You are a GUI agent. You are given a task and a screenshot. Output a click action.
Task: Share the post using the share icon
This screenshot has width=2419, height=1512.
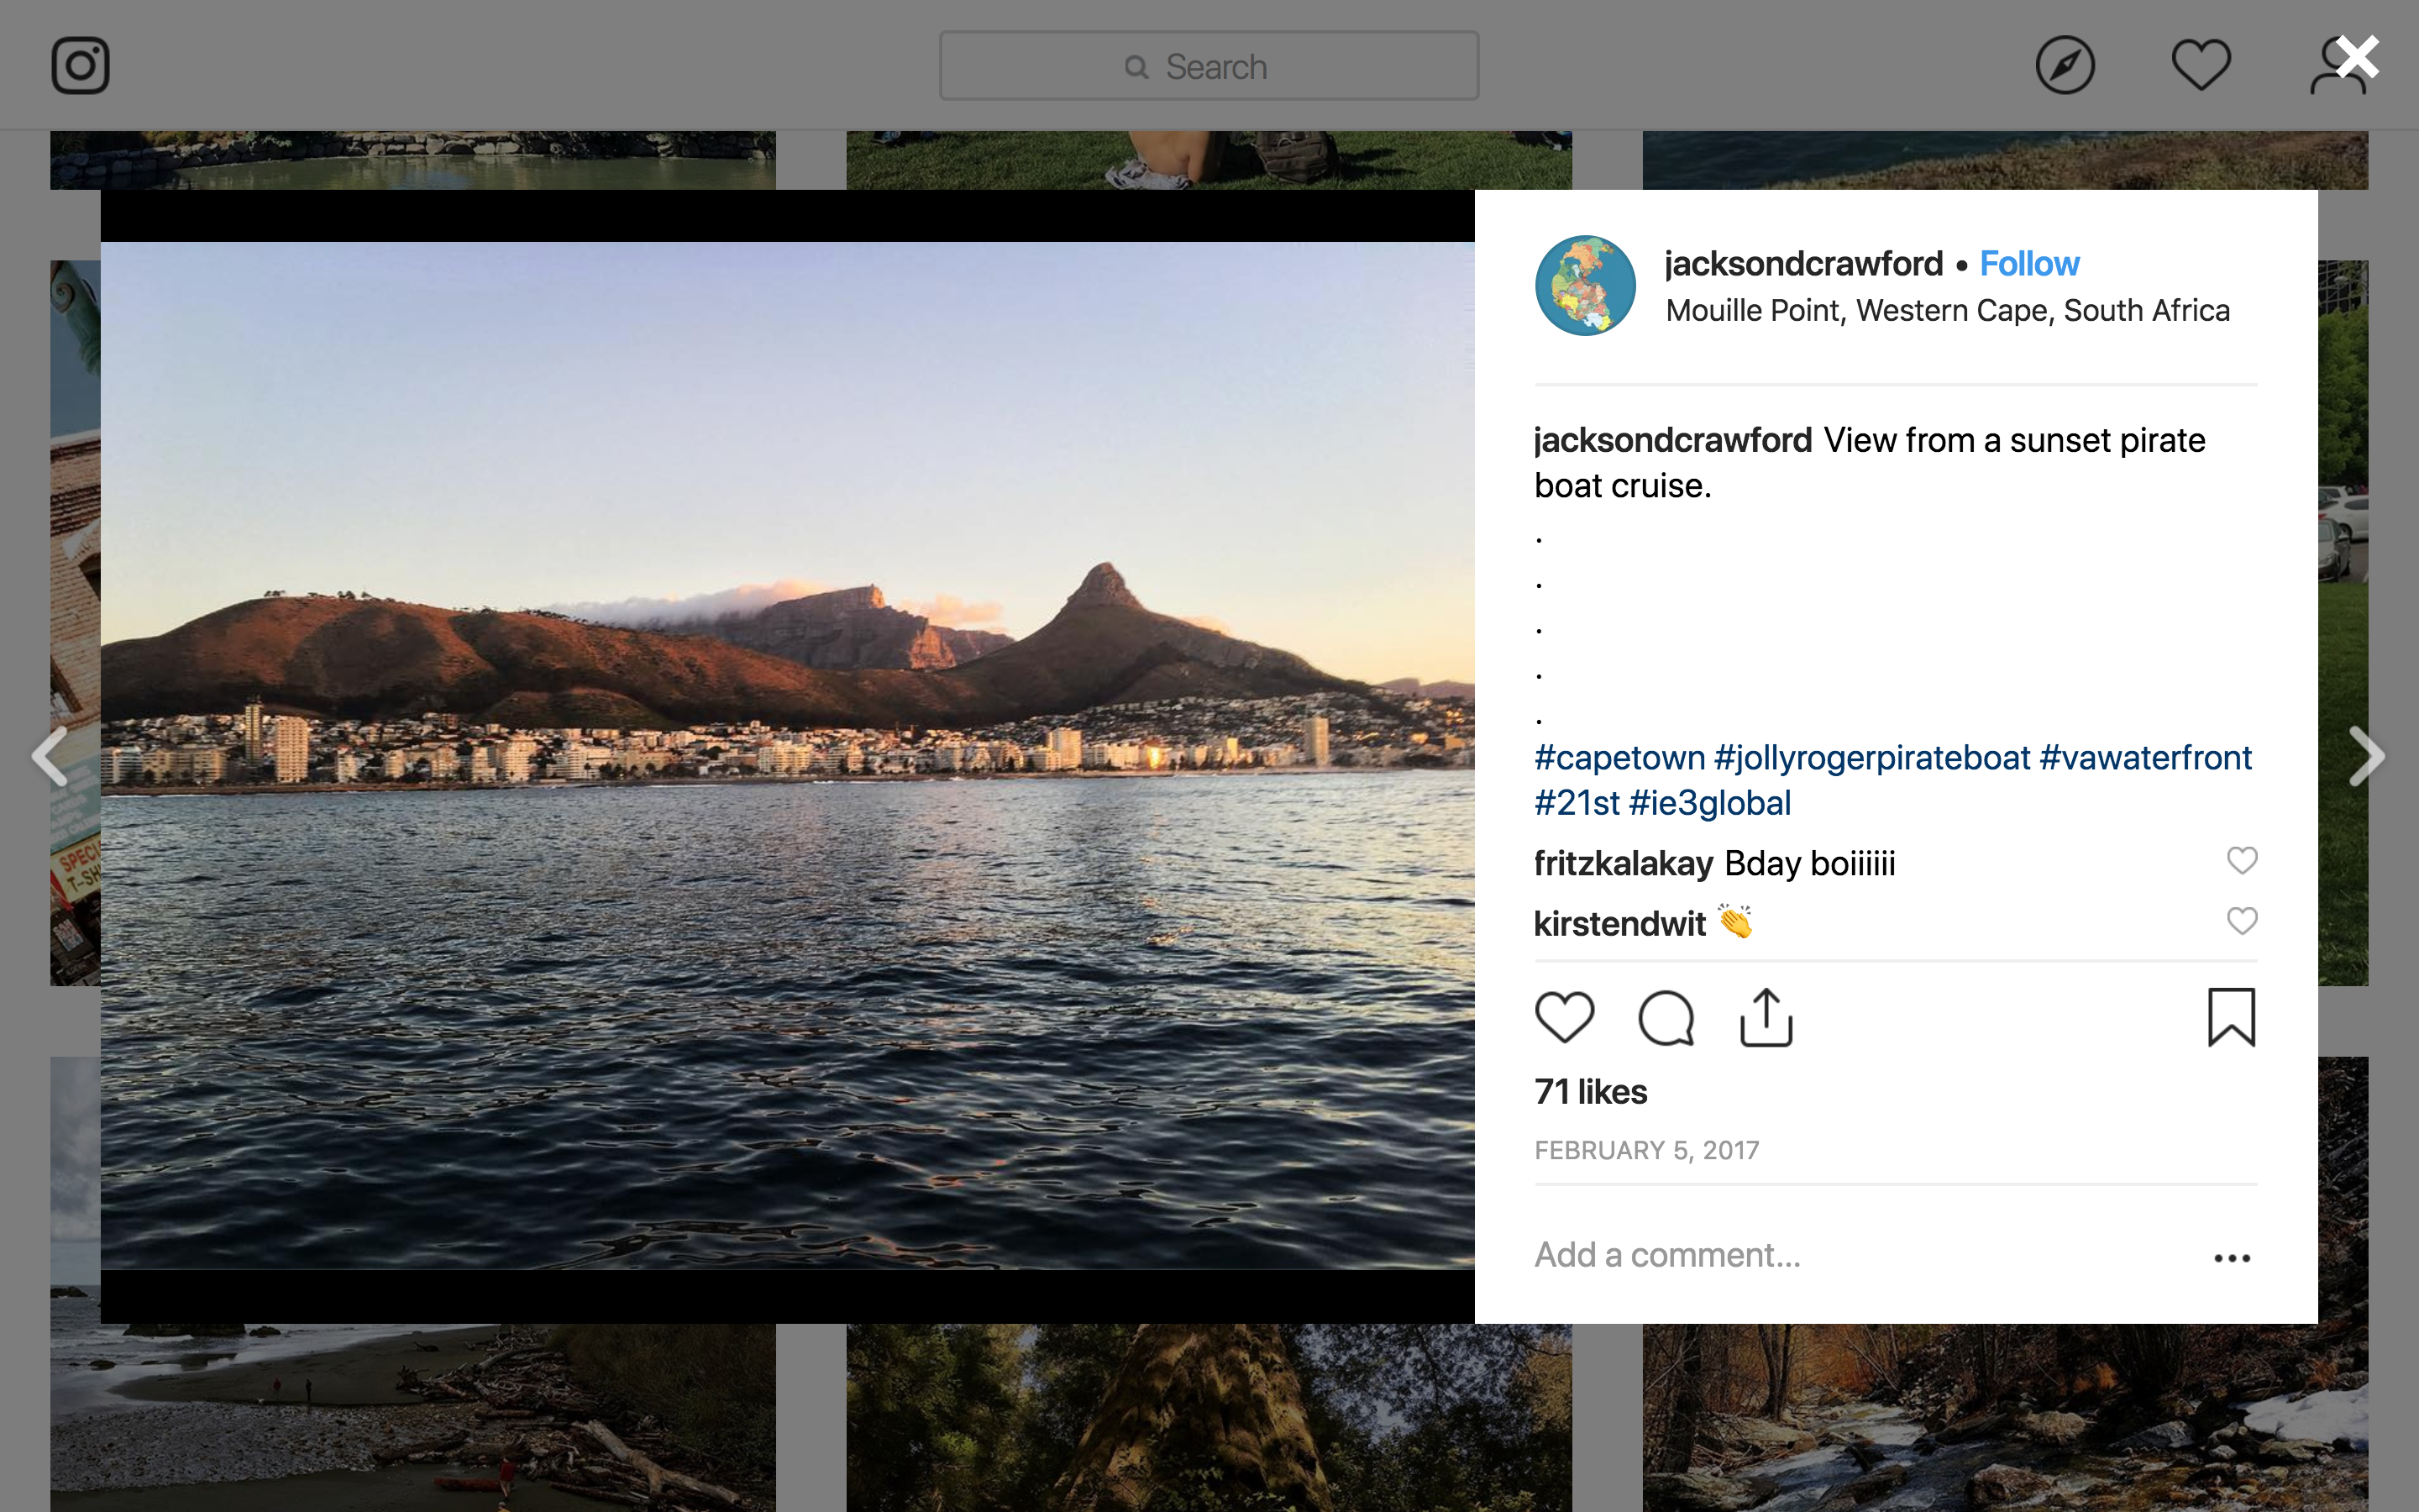(1766, 1017)
